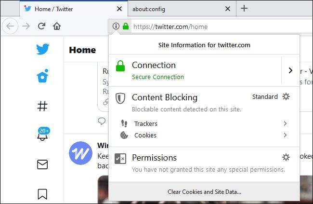Image resolution: width=313 pixels, height=204 pixels.
Task: Open the Explore hashtag icon
Action: [42, 106]
